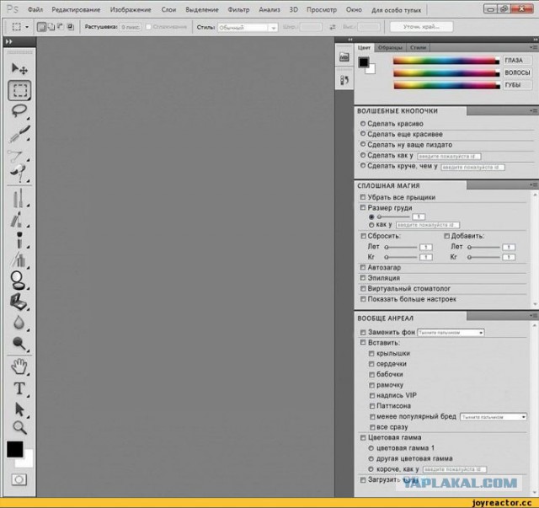Image resolution: width=539 pixels, height=508 pixels.
Task: Open the 'Для особо тупых' menu
Action: click(396, 10)
